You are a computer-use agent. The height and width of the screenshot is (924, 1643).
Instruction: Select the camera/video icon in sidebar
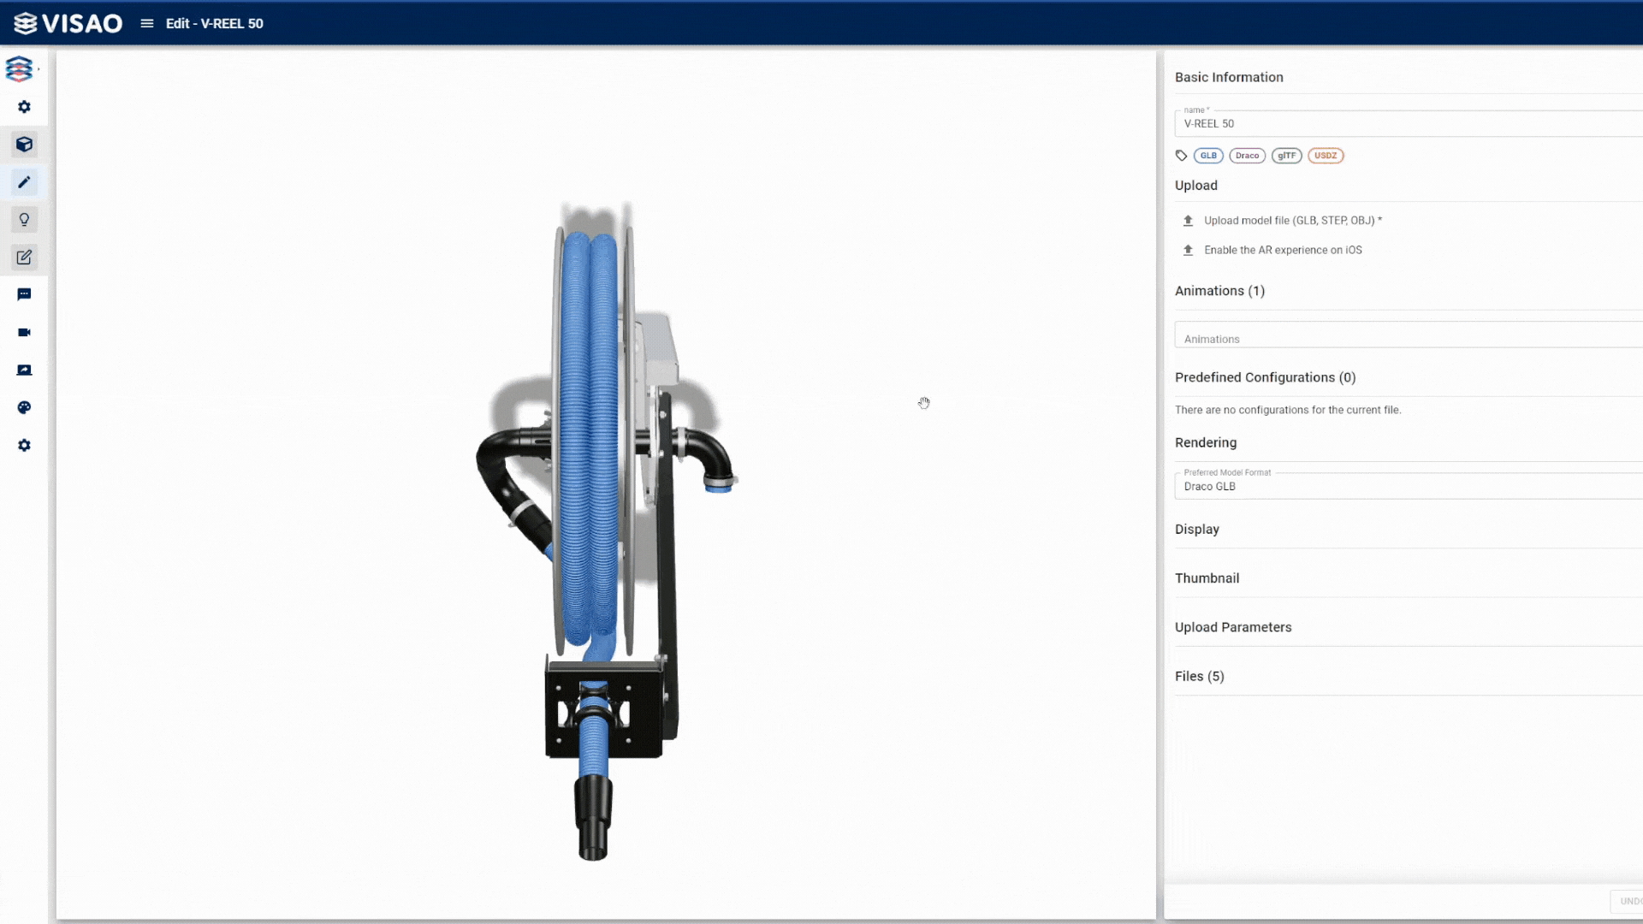(x=24, y=332)
